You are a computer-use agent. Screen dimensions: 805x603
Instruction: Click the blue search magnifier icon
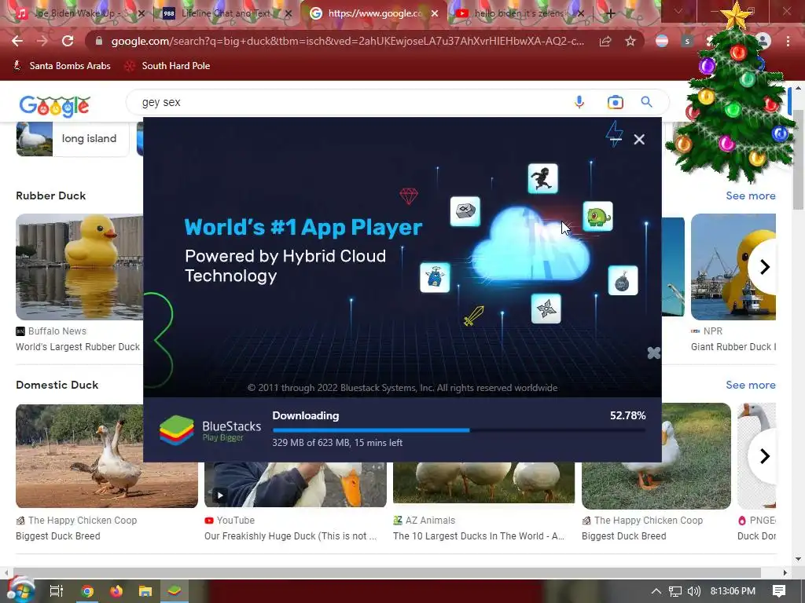coord(646,102)
